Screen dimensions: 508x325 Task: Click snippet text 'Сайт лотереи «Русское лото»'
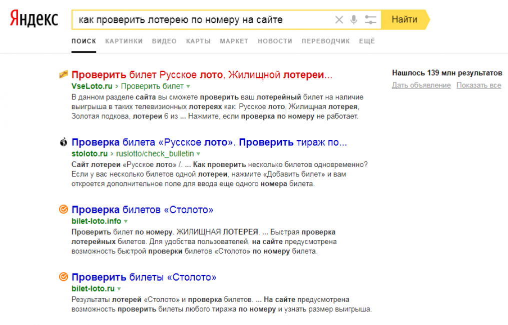pyautogui.click(x=124, y=164)
